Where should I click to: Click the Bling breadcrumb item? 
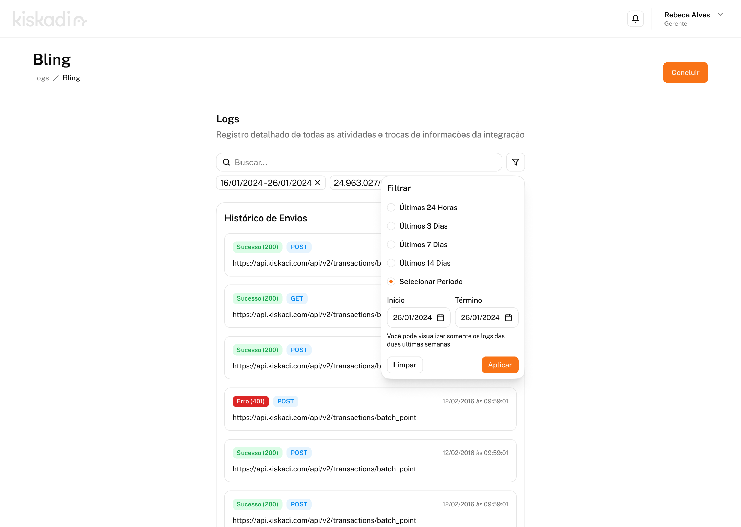tap(71, 78)
